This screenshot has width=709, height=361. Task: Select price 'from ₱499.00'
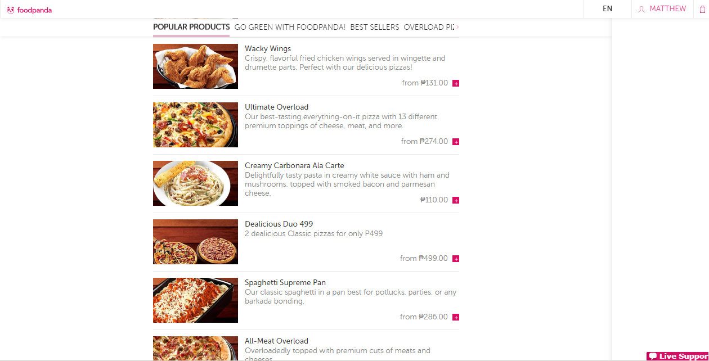coord(424,259)
